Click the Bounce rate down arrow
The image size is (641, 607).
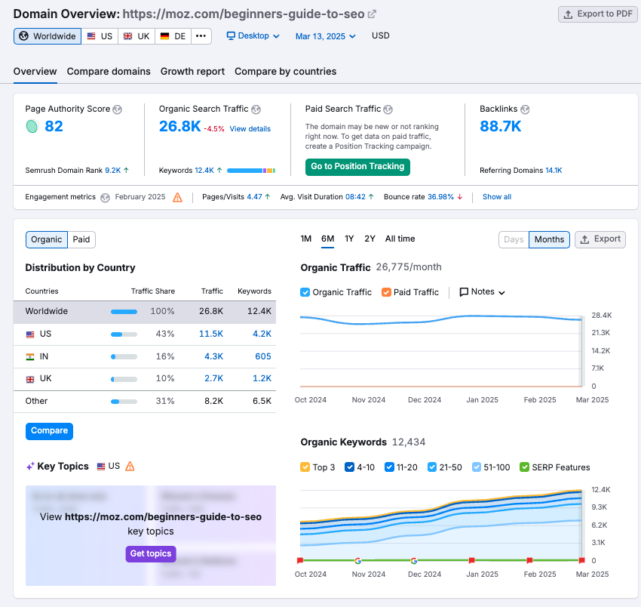tap(460, 197)
